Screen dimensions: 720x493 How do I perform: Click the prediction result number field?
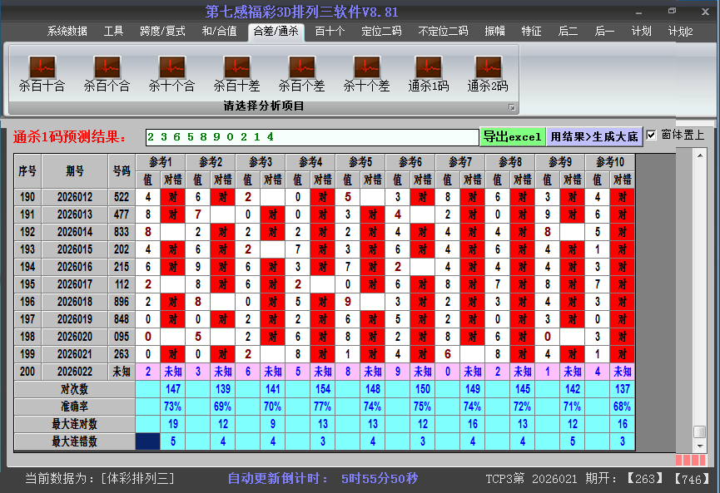[x=311, y=137]
